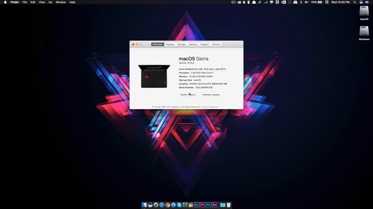Click the Version 10.12.5 text
373x209 pixels.
tap(186, 63)
